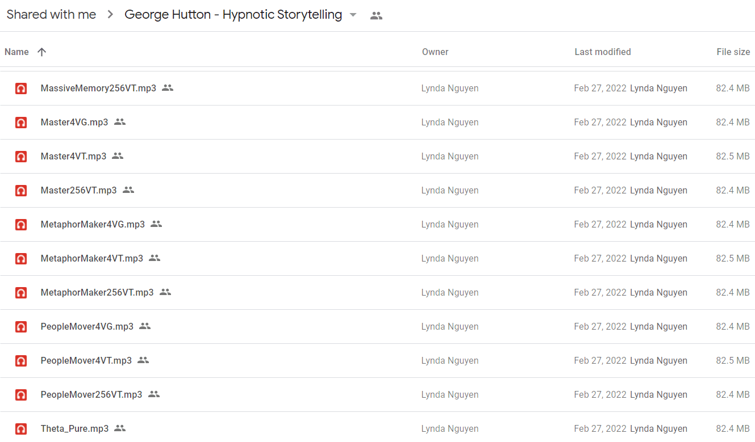
Task: Click shared icon beside MetaphorMaker4VT.mp3
Action: [155, 258]
